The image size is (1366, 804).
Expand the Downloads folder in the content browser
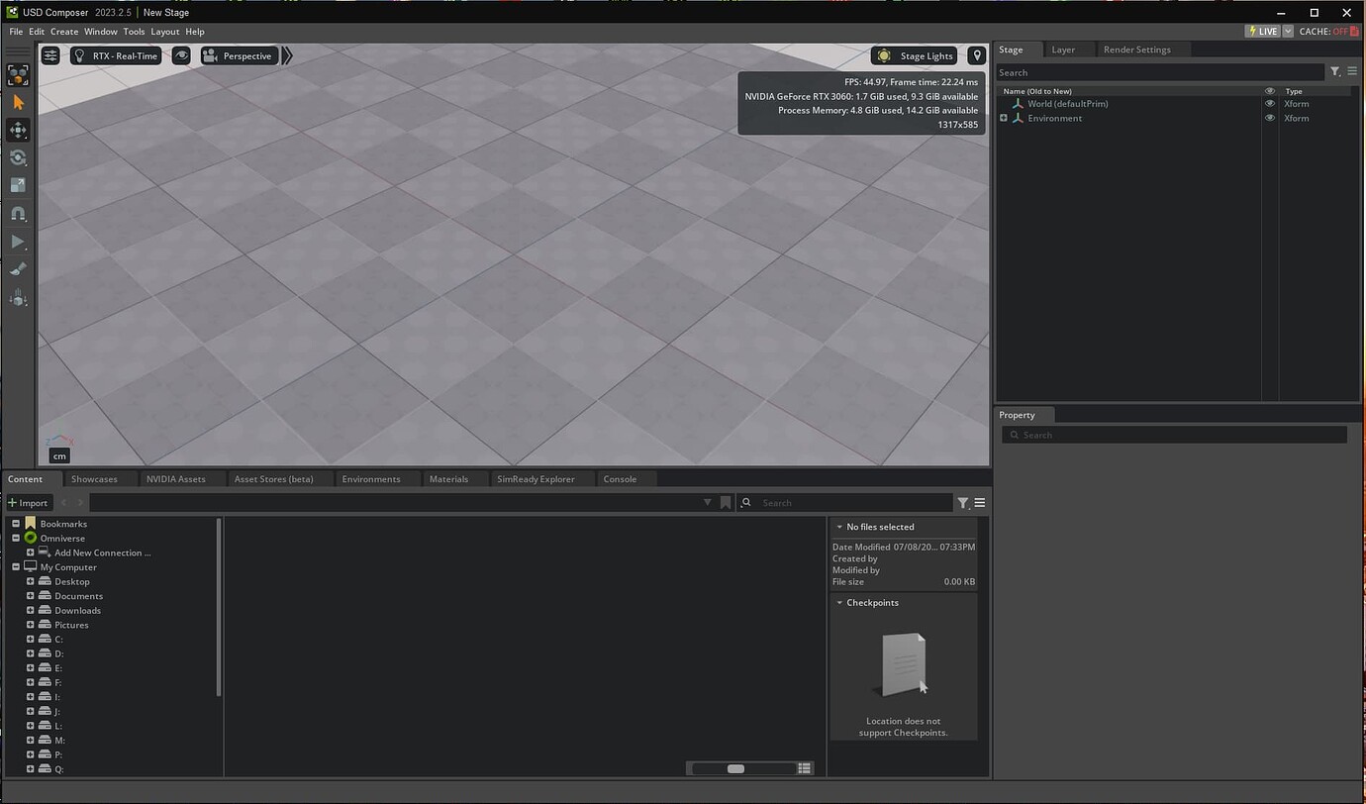pyautogui.click(x=30, y=610)
